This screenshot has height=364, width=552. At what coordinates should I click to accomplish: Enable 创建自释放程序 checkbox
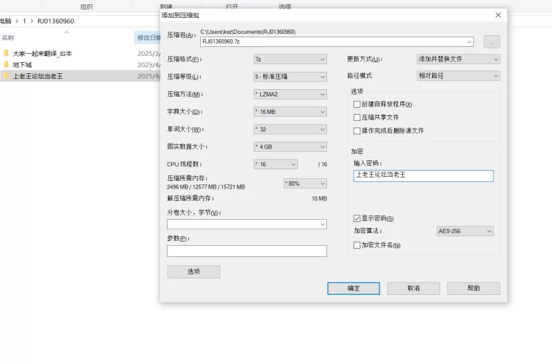click(x=357, y=104)
